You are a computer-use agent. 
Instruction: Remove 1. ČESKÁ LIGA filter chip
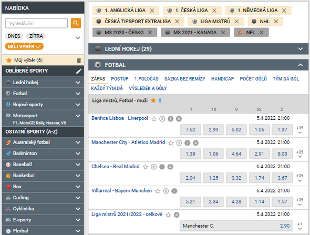(214, 11)
